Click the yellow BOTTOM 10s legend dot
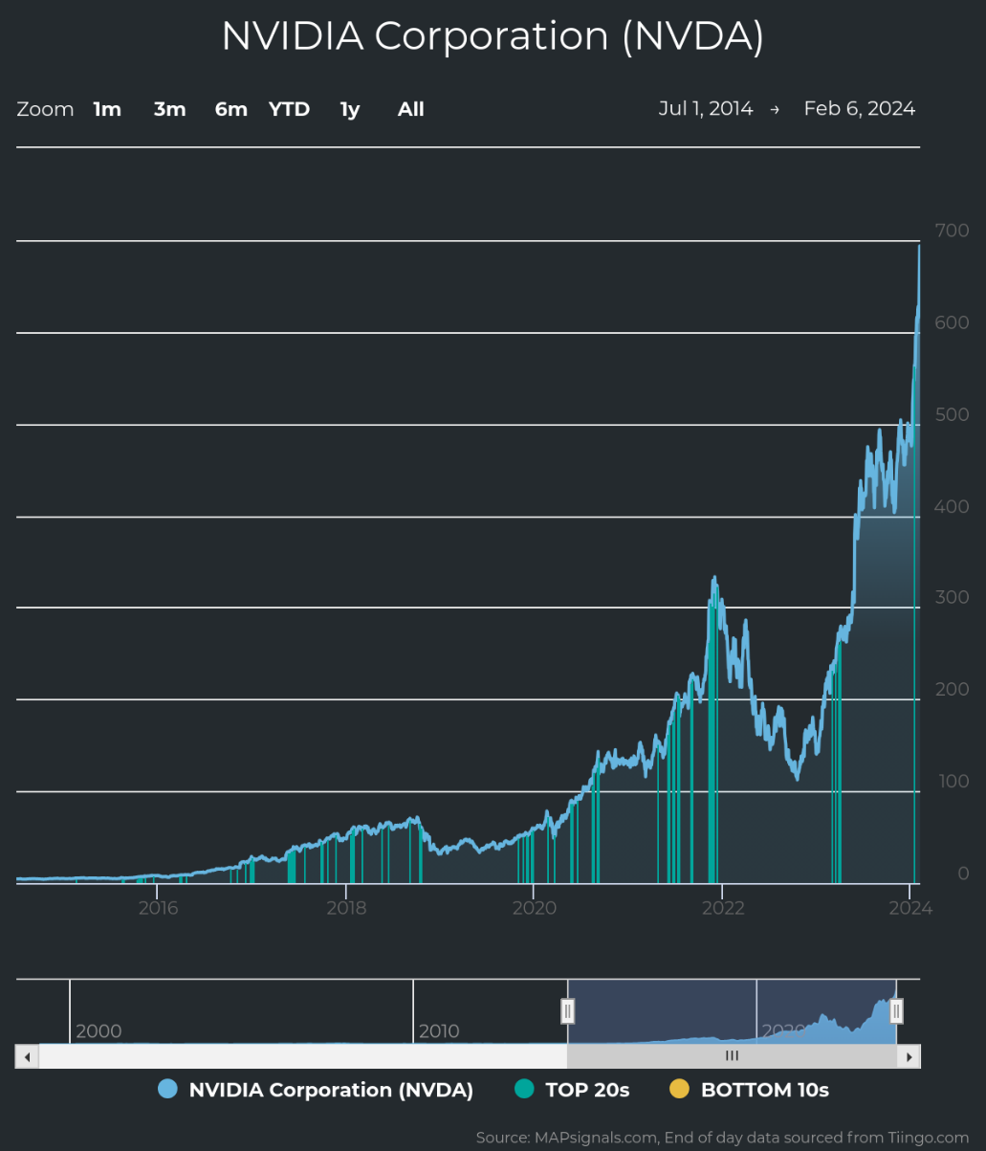 [x=679, y=1090]
